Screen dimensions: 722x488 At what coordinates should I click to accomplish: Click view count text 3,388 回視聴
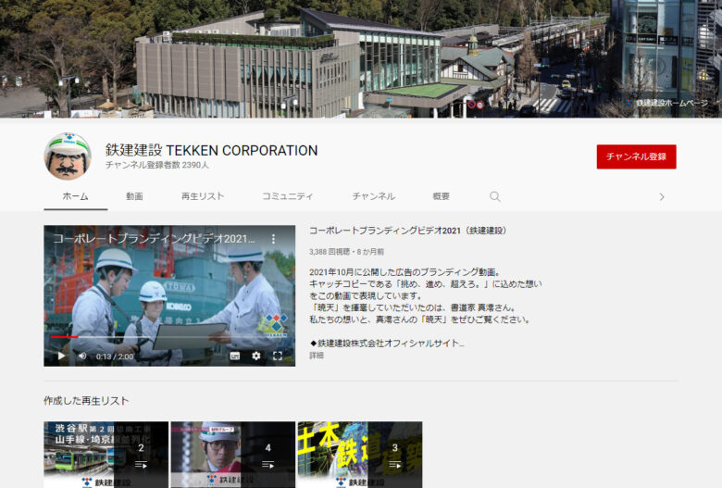[330, 252]
